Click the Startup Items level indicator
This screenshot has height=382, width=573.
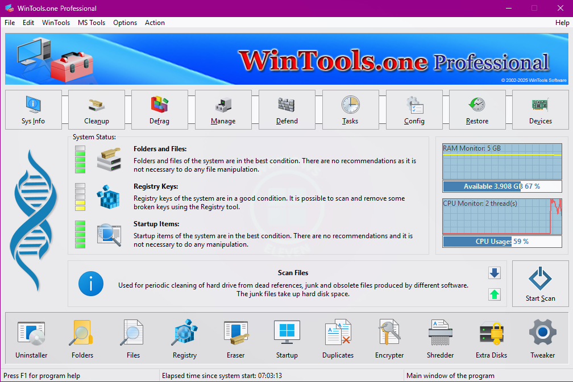pos(80,234)
